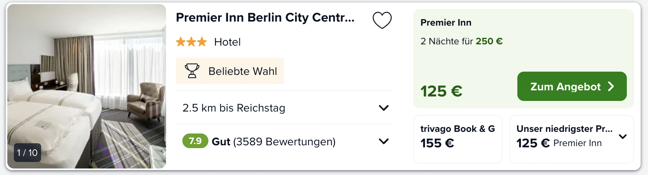This screenshot has width=648, height=175.
Task: Open the Unser niedrigster Preis dropdown chevron
Action: (x=623, y=136)
